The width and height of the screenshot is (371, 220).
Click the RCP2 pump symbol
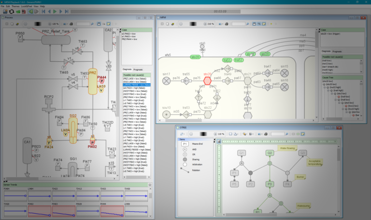pos(49,105)
